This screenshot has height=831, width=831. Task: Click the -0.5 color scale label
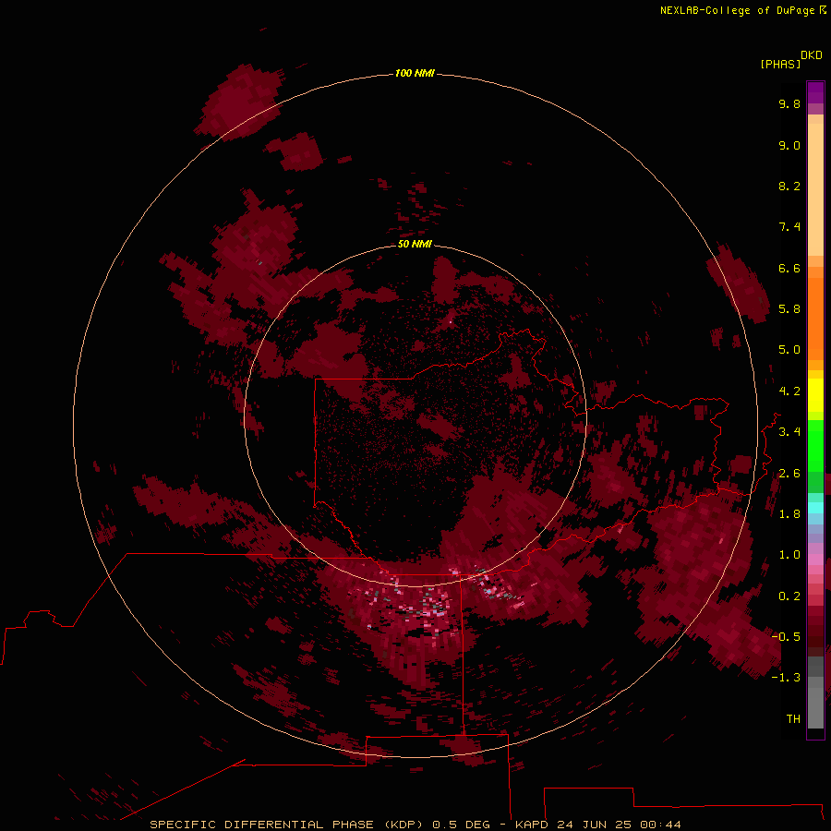(786, 637)
